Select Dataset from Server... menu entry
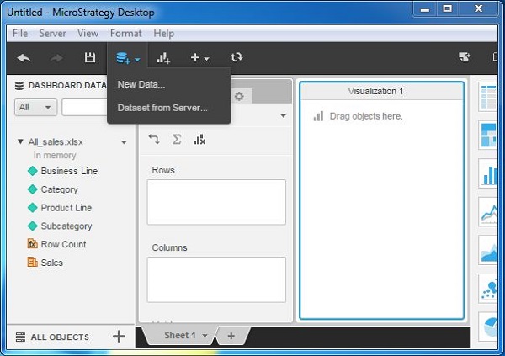 click(x=162, y=108)
